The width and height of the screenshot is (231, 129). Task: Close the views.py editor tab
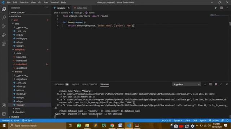coord(69,8)
